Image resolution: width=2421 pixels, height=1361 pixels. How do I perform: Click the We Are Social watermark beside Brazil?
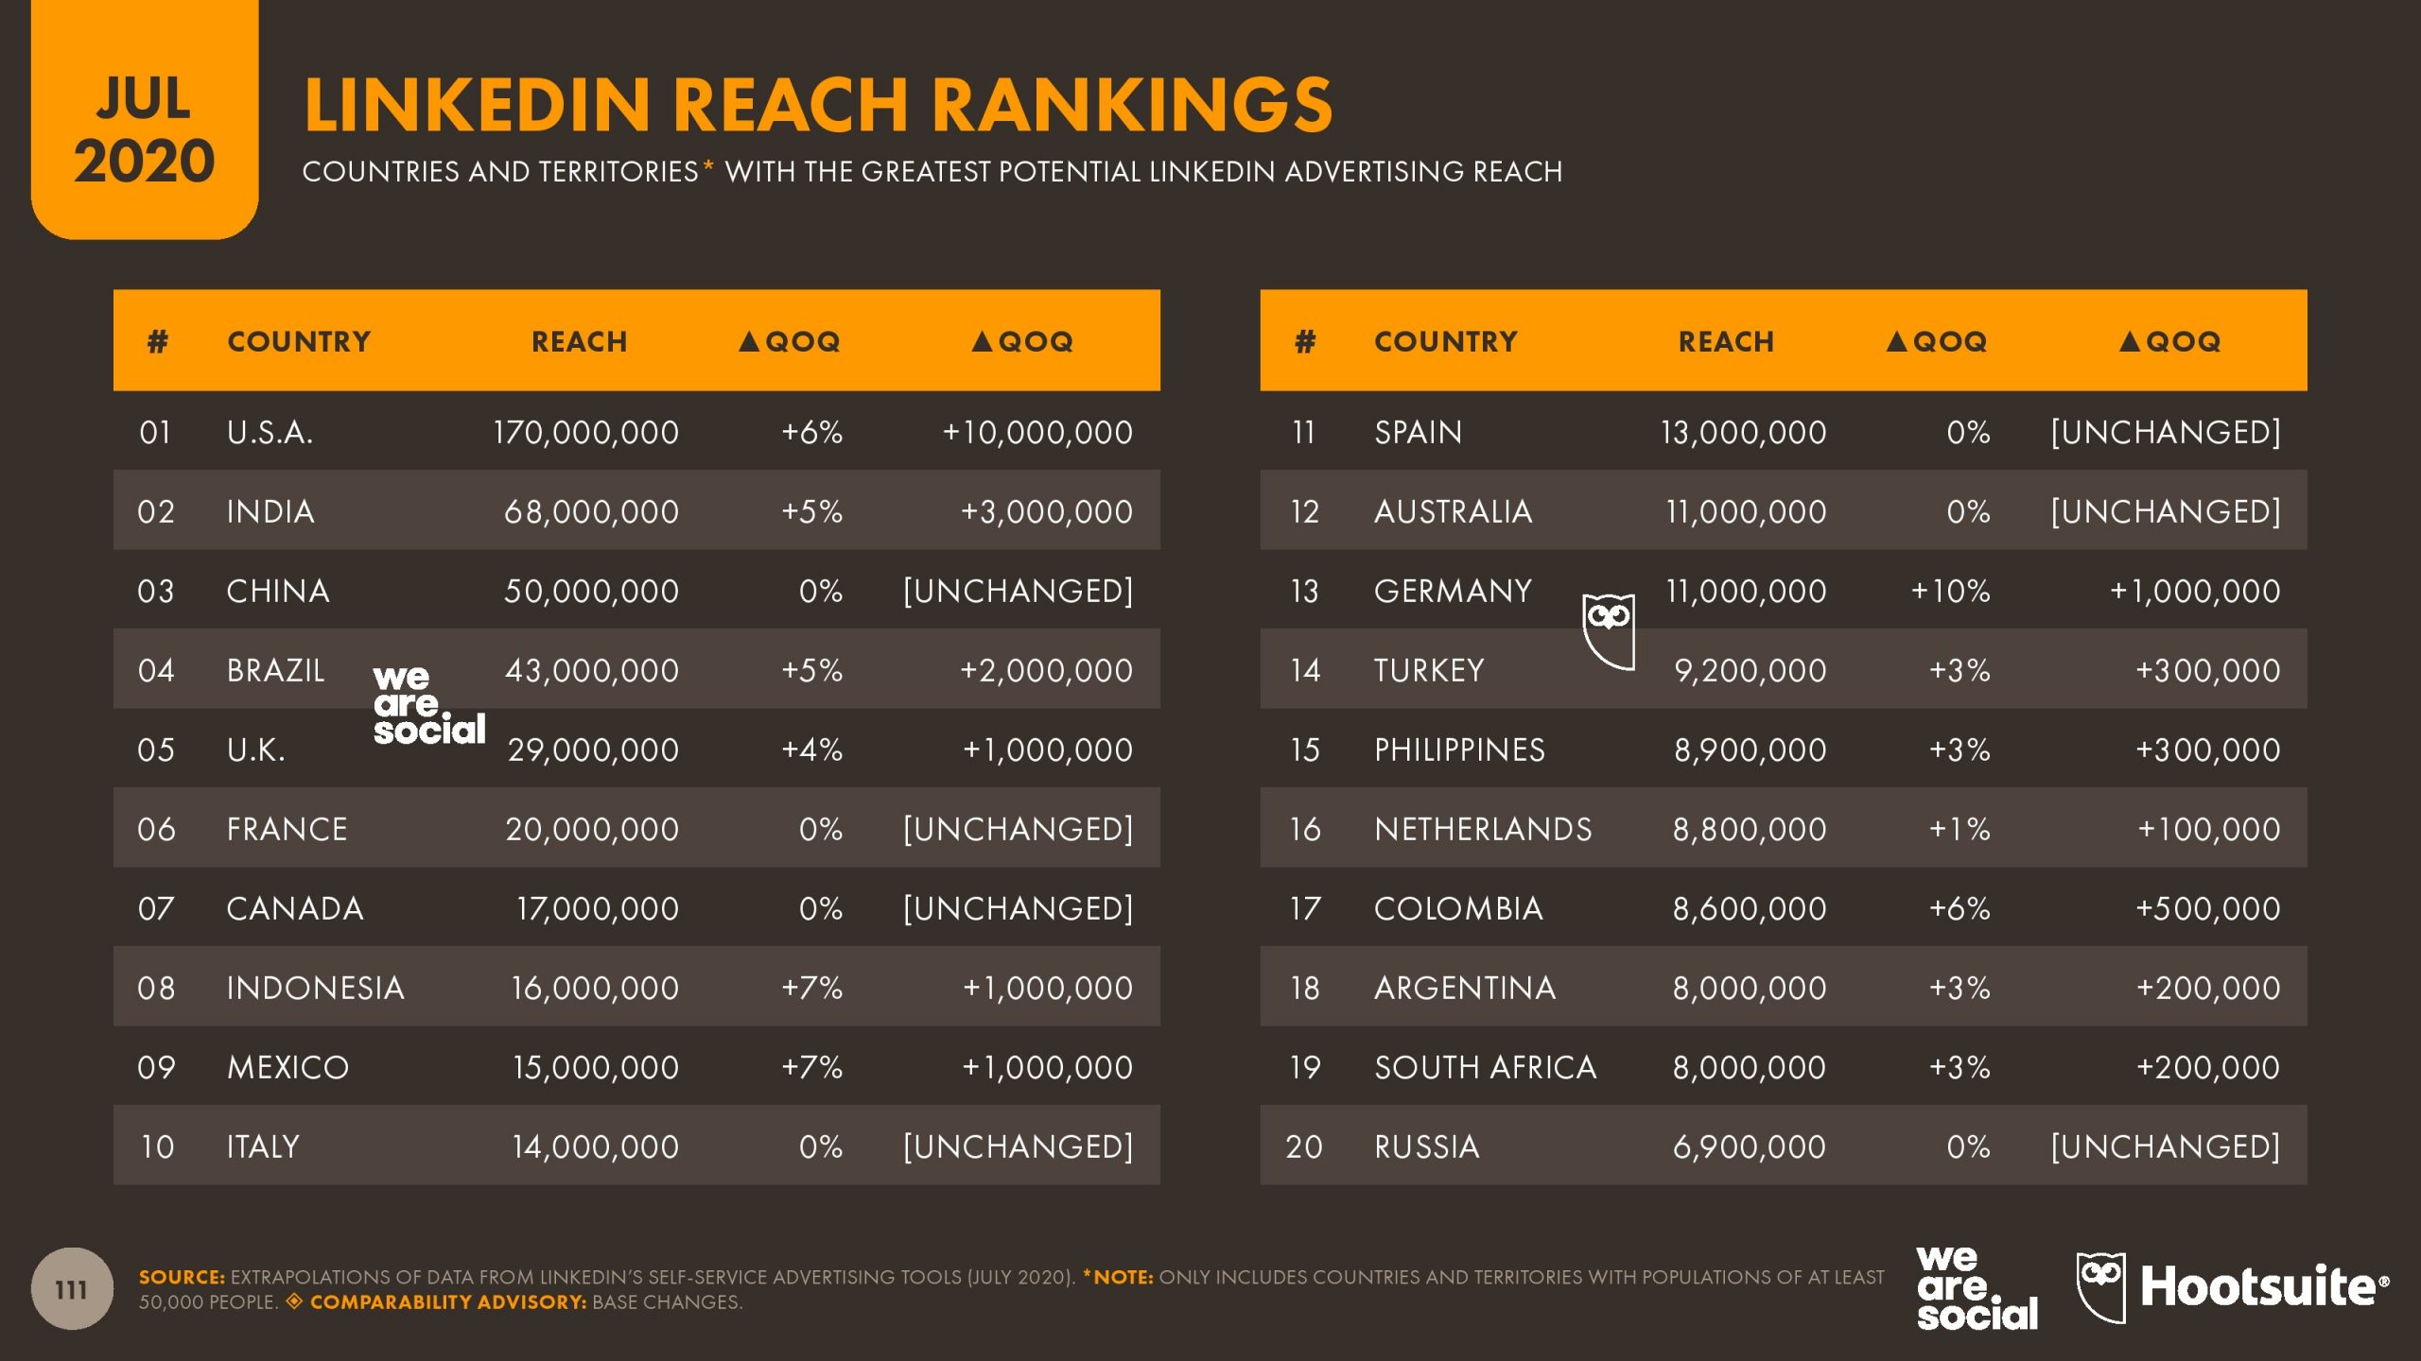click(429, 704)
